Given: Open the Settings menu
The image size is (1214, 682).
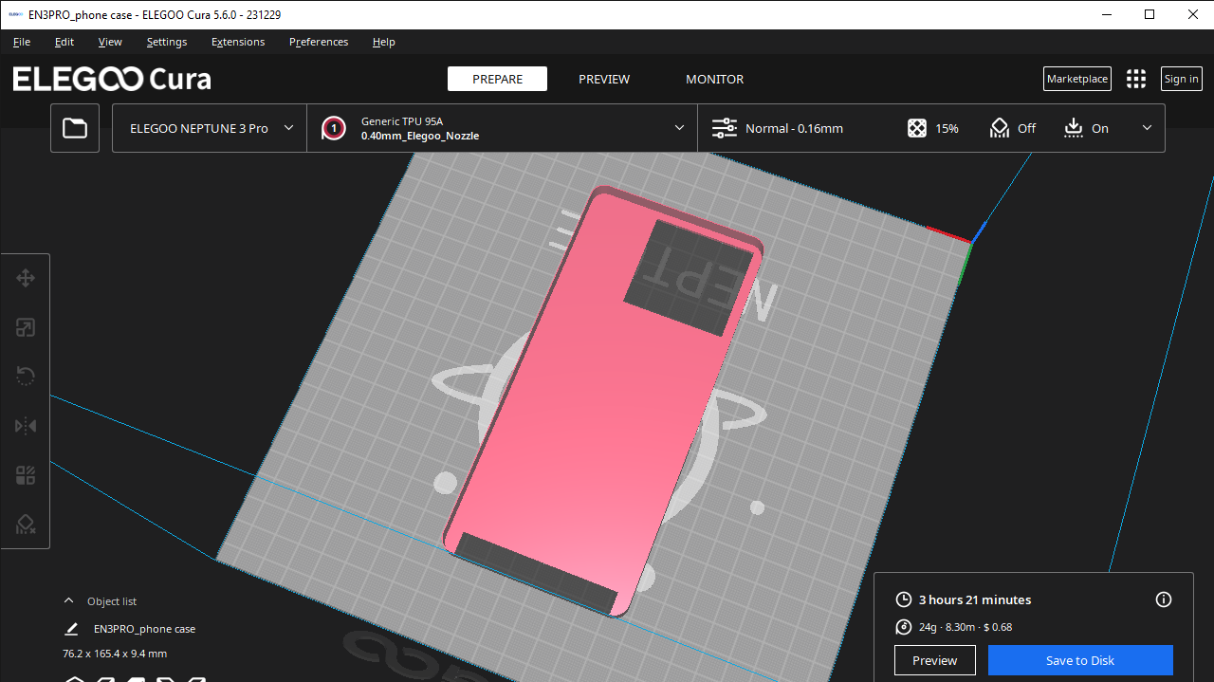Looking at the screenshot, I should pos(167,42).
